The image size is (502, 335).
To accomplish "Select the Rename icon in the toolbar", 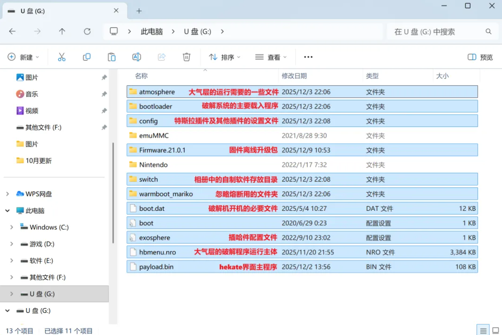I will [x=137, y=57].
